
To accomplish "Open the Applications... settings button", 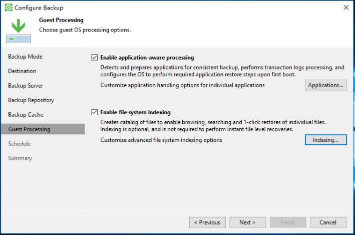I will (325, 85).
